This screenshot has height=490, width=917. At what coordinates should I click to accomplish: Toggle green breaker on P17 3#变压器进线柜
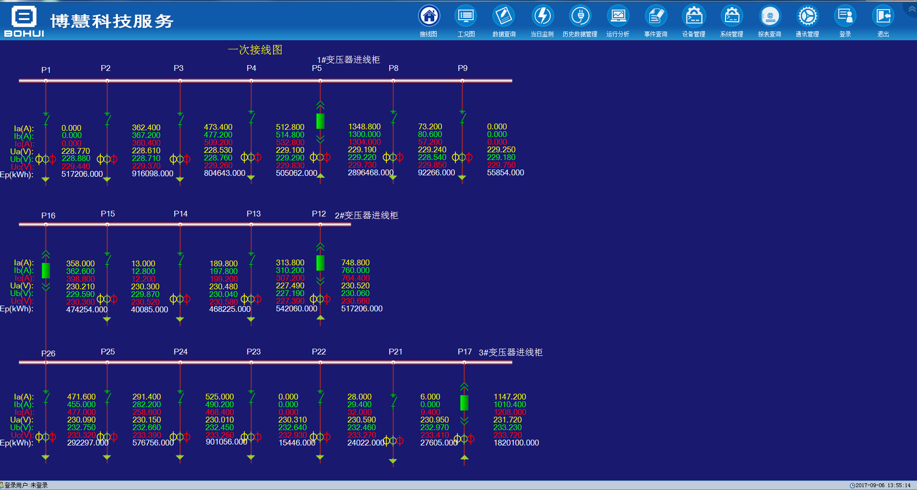(x=464, y=403)
